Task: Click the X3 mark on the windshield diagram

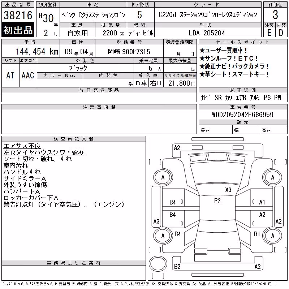Action: click(228, 190)
